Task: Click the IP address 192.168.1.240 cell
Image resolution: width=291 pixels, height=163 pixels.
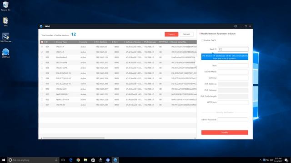Action: (x=101, y=105)
